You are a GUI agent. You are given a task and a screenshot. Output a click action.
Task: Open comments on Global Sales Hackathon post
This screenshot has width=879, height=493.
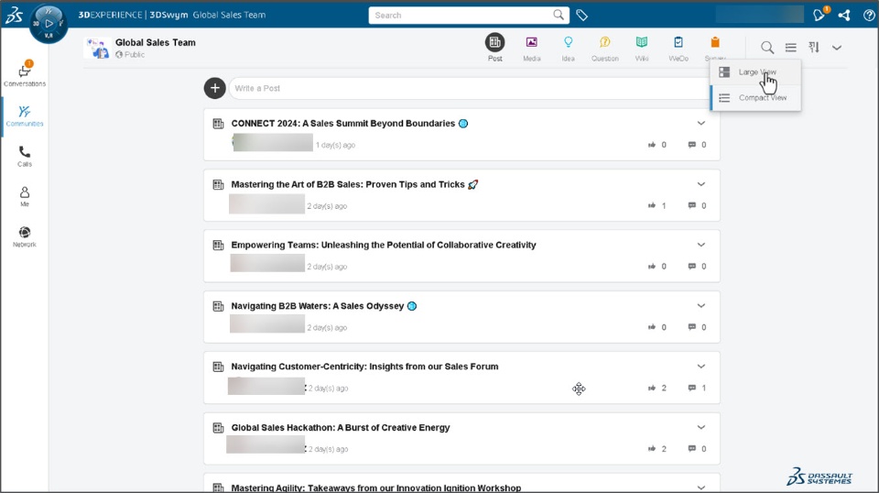coord(692,449)
